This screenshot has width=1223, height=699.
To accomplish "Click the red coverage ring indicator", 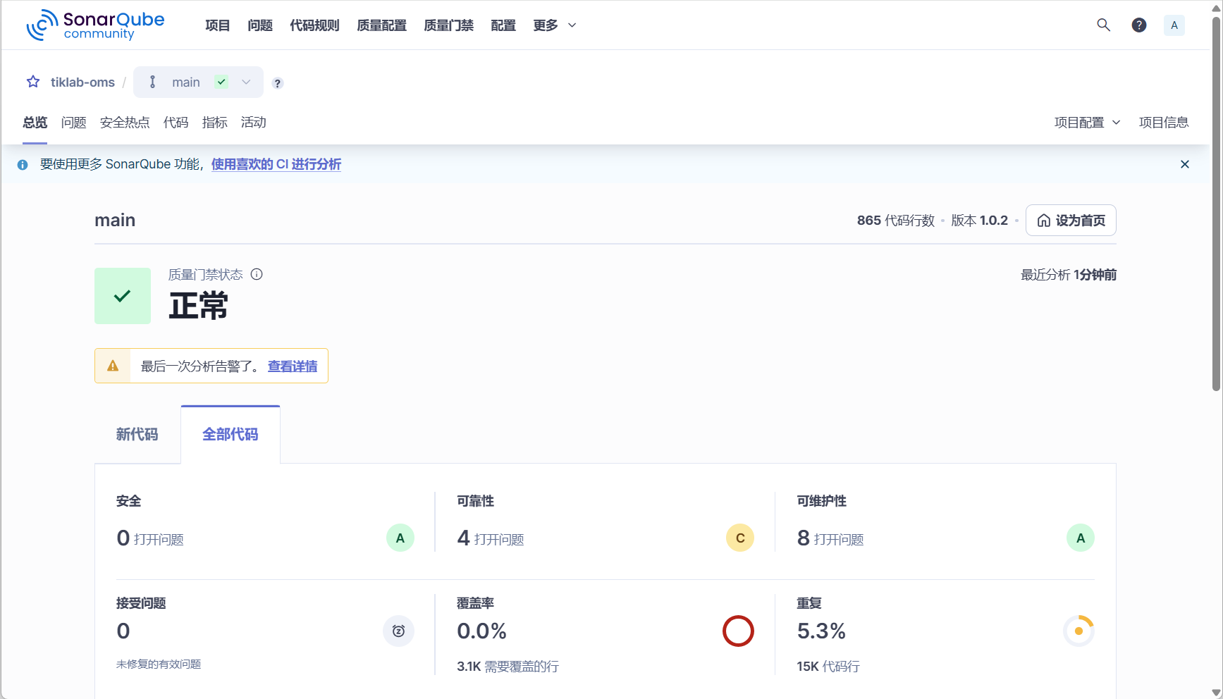I will pos(738,631).
